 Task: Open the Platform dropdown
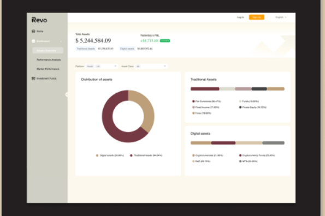coord(102,66)
